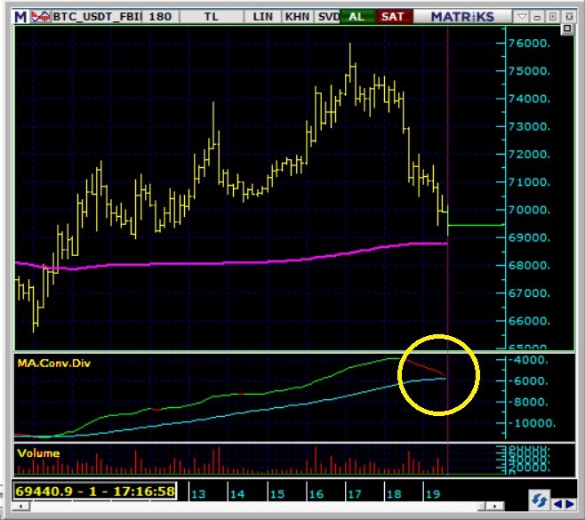Open the TL currency selector
This screenshot has width=585, height=520.
click(x=212, y=16)
